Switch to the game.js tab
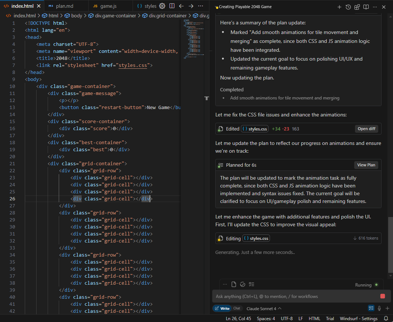Viewport: 393px width, 322px height. click(x=109, y=6)
